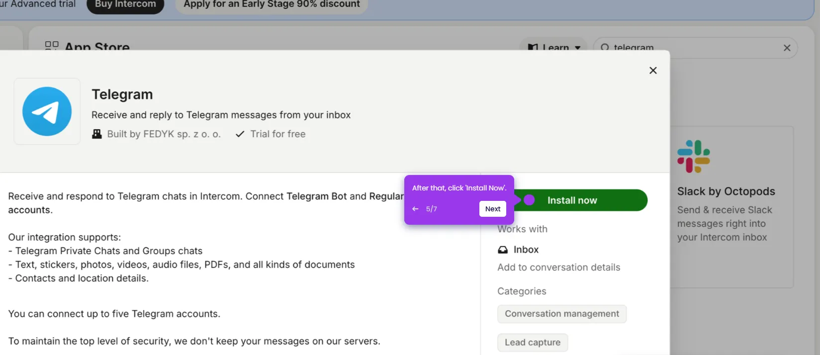Click the Lead capture category tag

(533, 343)
